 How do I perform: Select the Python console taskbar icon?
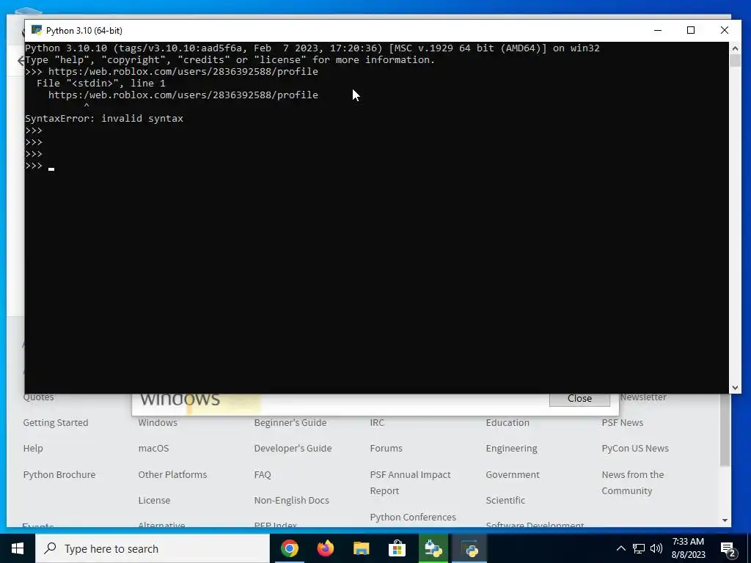[x=469, y=548]
